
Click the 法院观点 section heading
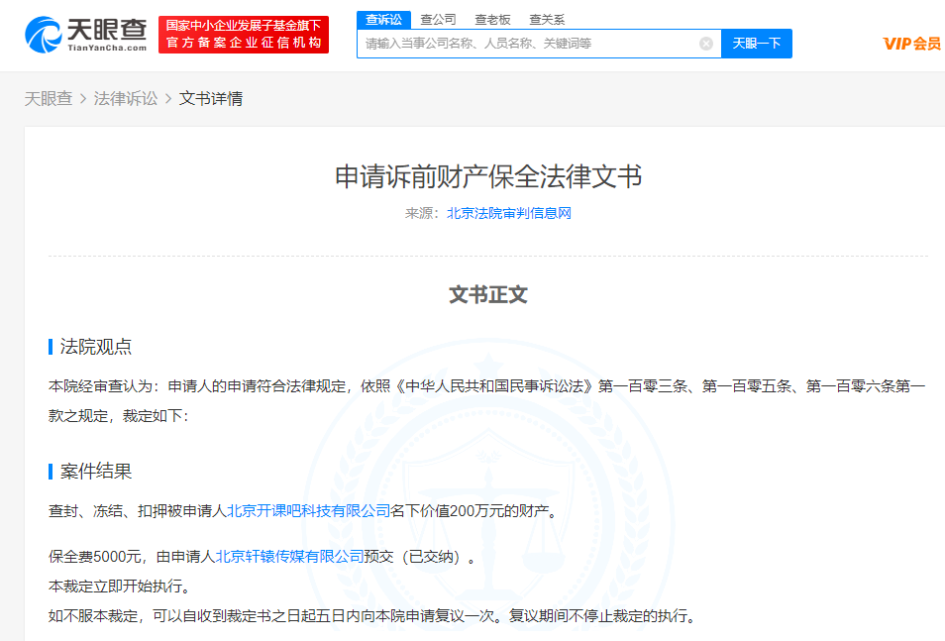[96, 347]
